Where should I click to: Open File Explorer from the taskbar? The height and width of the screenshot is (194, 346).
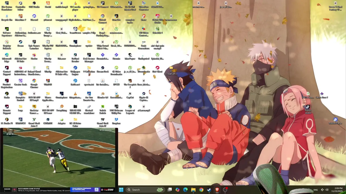coord(193,190)
